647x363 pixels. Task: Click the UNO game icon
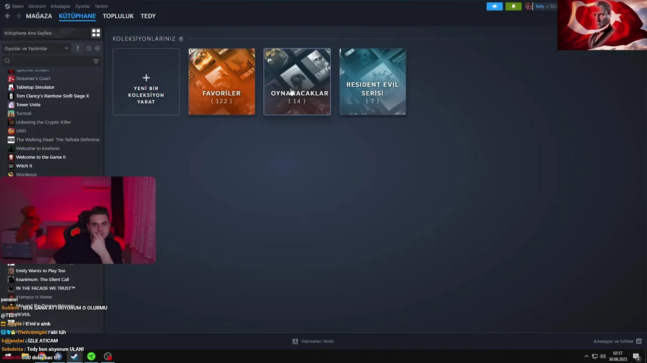pyautogui.click(x=11, y=131)
